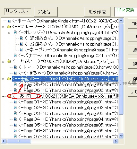Select the お肉 folder row
The image size is (137, 149).
65,96
